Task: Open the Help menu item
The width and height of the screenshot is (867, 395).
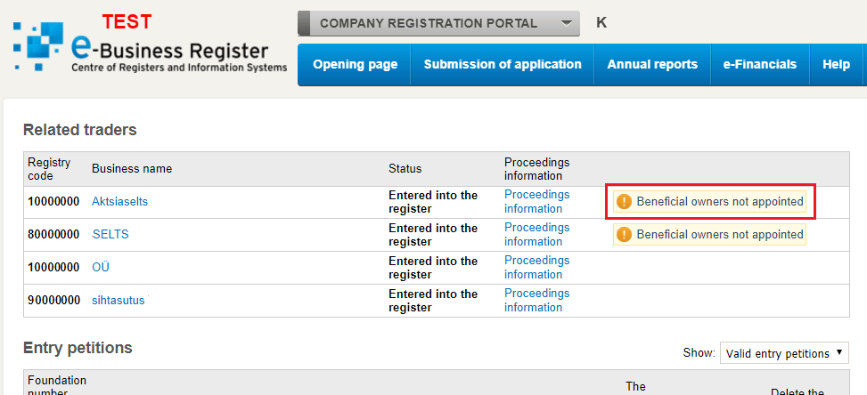Action: (x=836, y=64)
